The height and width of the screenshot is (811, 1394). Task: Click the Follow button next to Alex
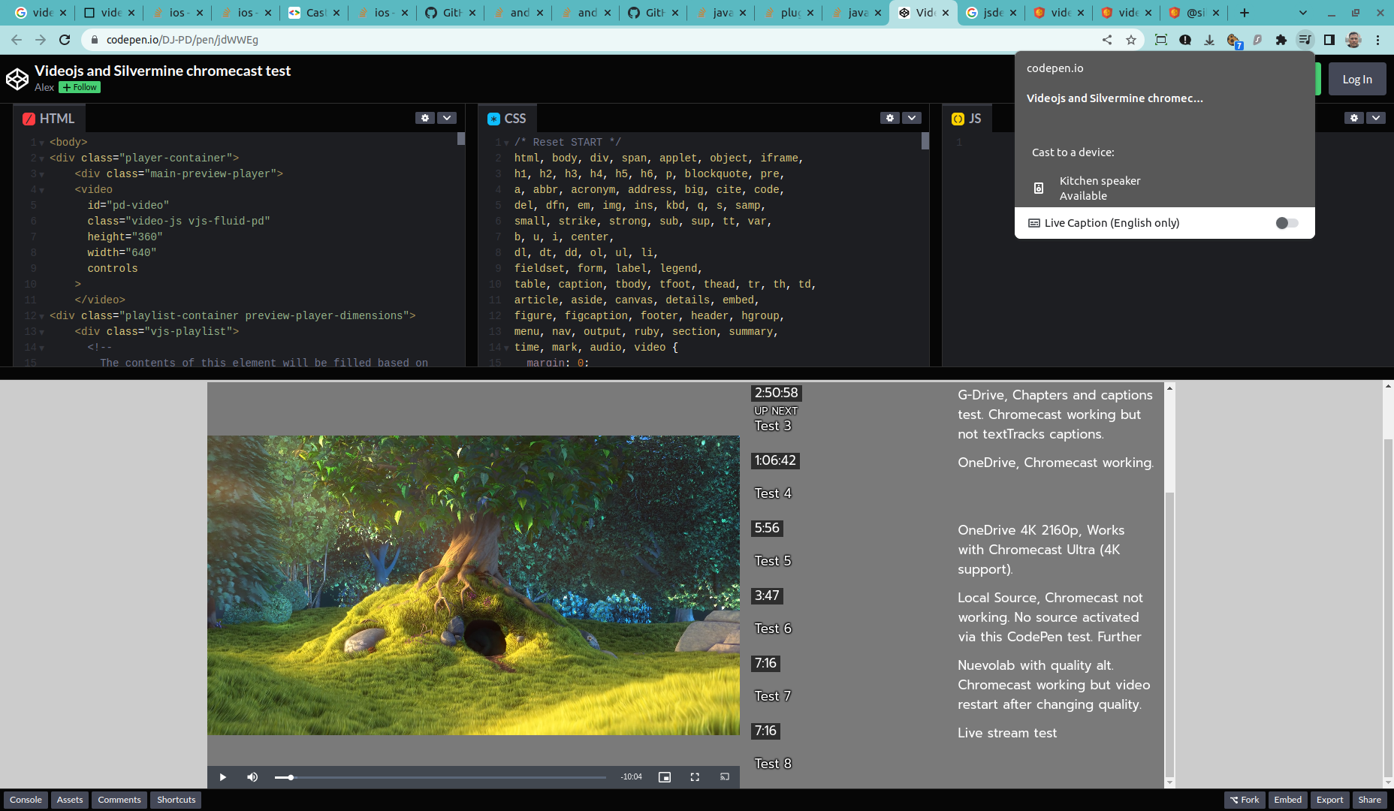(78, 87)
